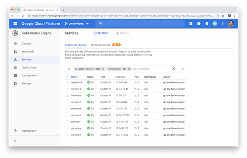Check the service-d row checkbox
The image size is (247, 158).
pos(68,109)
